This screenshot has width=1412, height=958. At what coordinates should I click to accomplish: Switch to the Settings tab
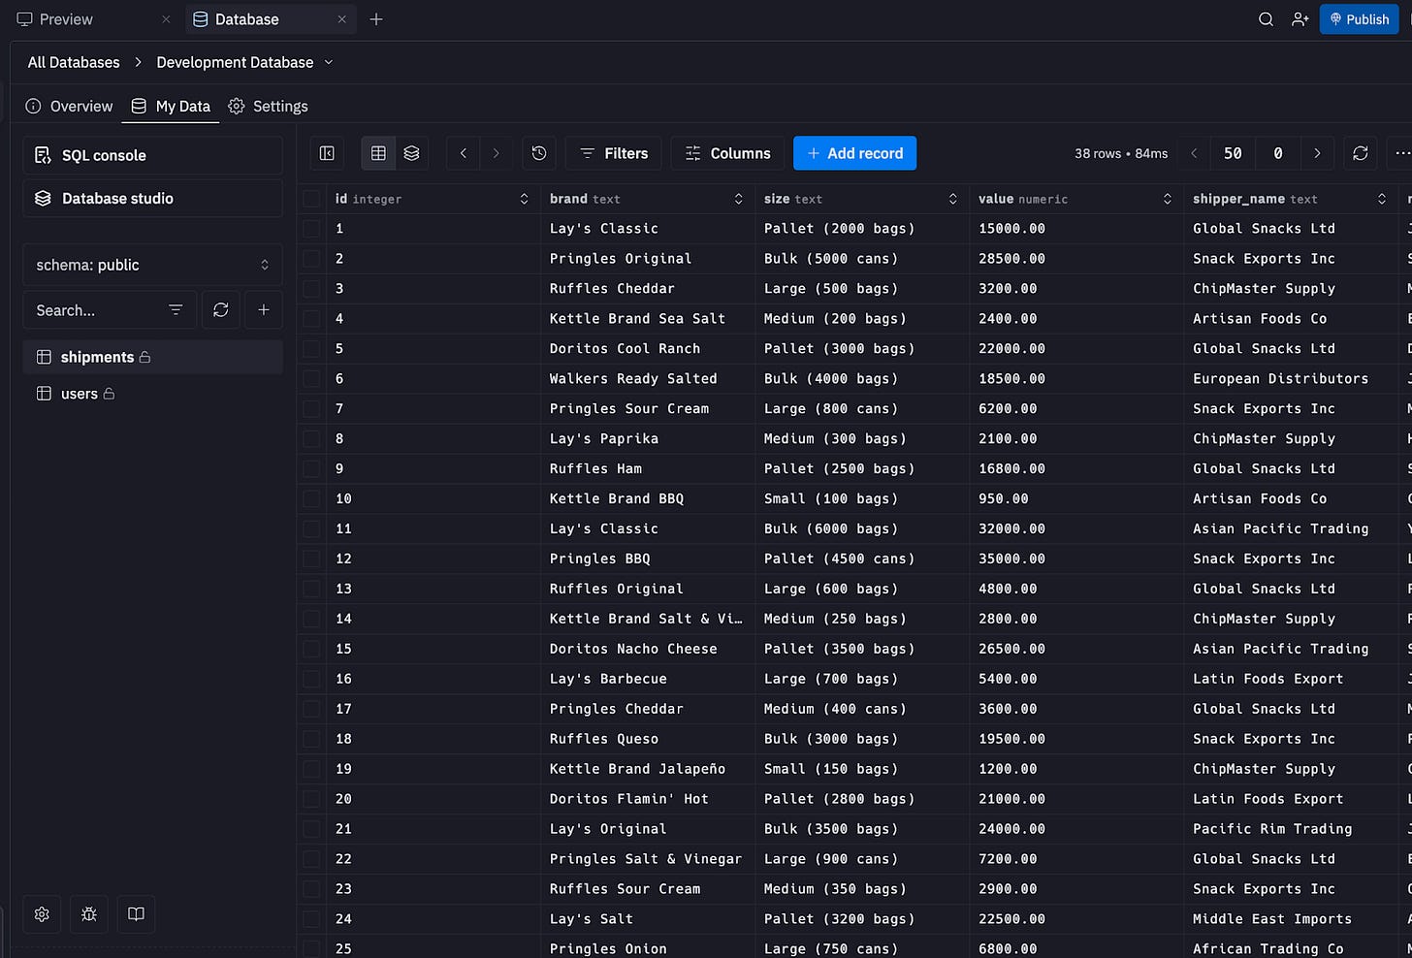[269, 107]
